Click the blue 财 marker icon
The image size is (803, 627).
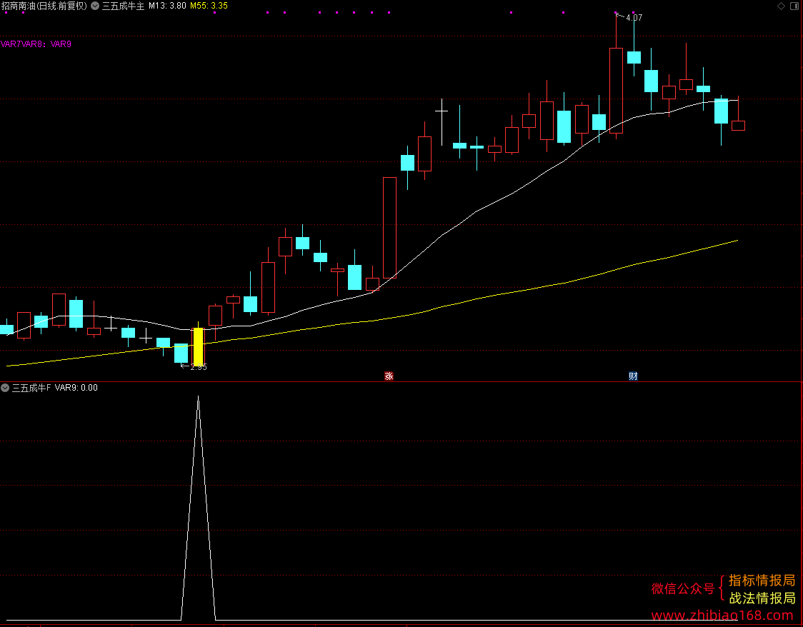click(633, 376)
